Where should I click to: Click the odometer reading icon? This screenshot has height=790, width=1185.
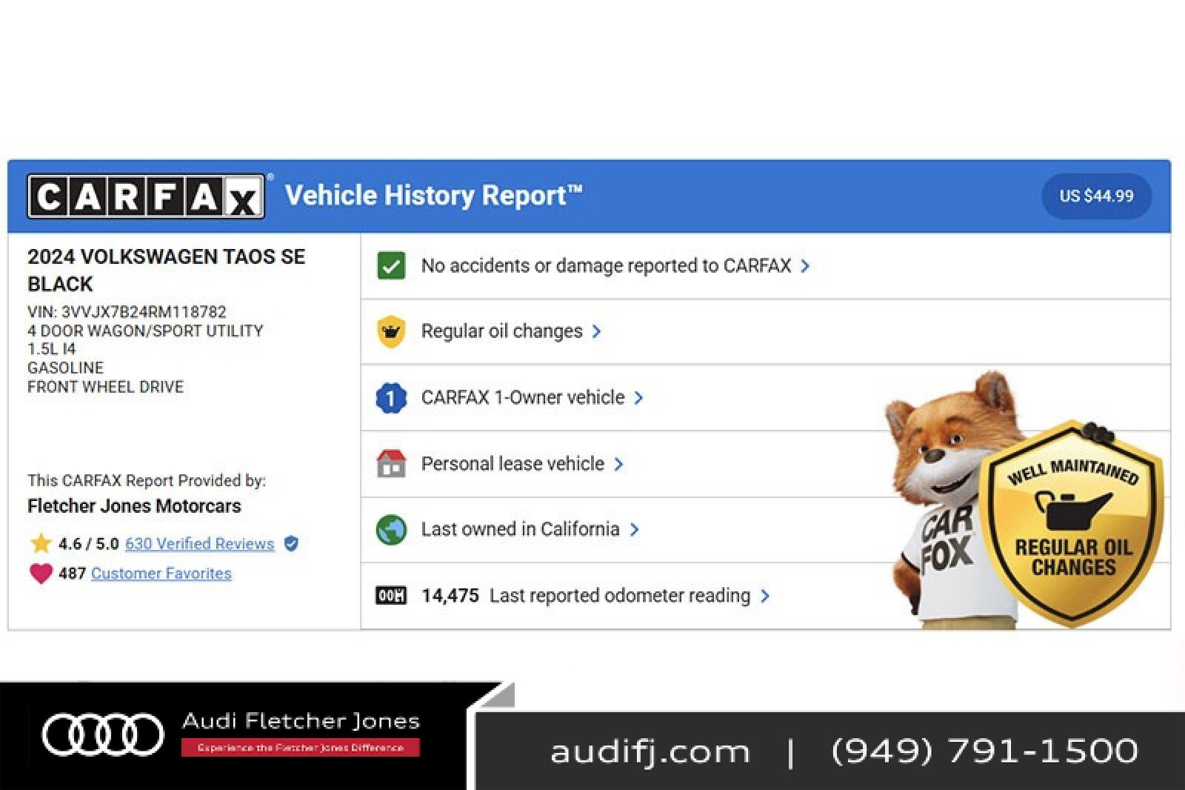390,595
